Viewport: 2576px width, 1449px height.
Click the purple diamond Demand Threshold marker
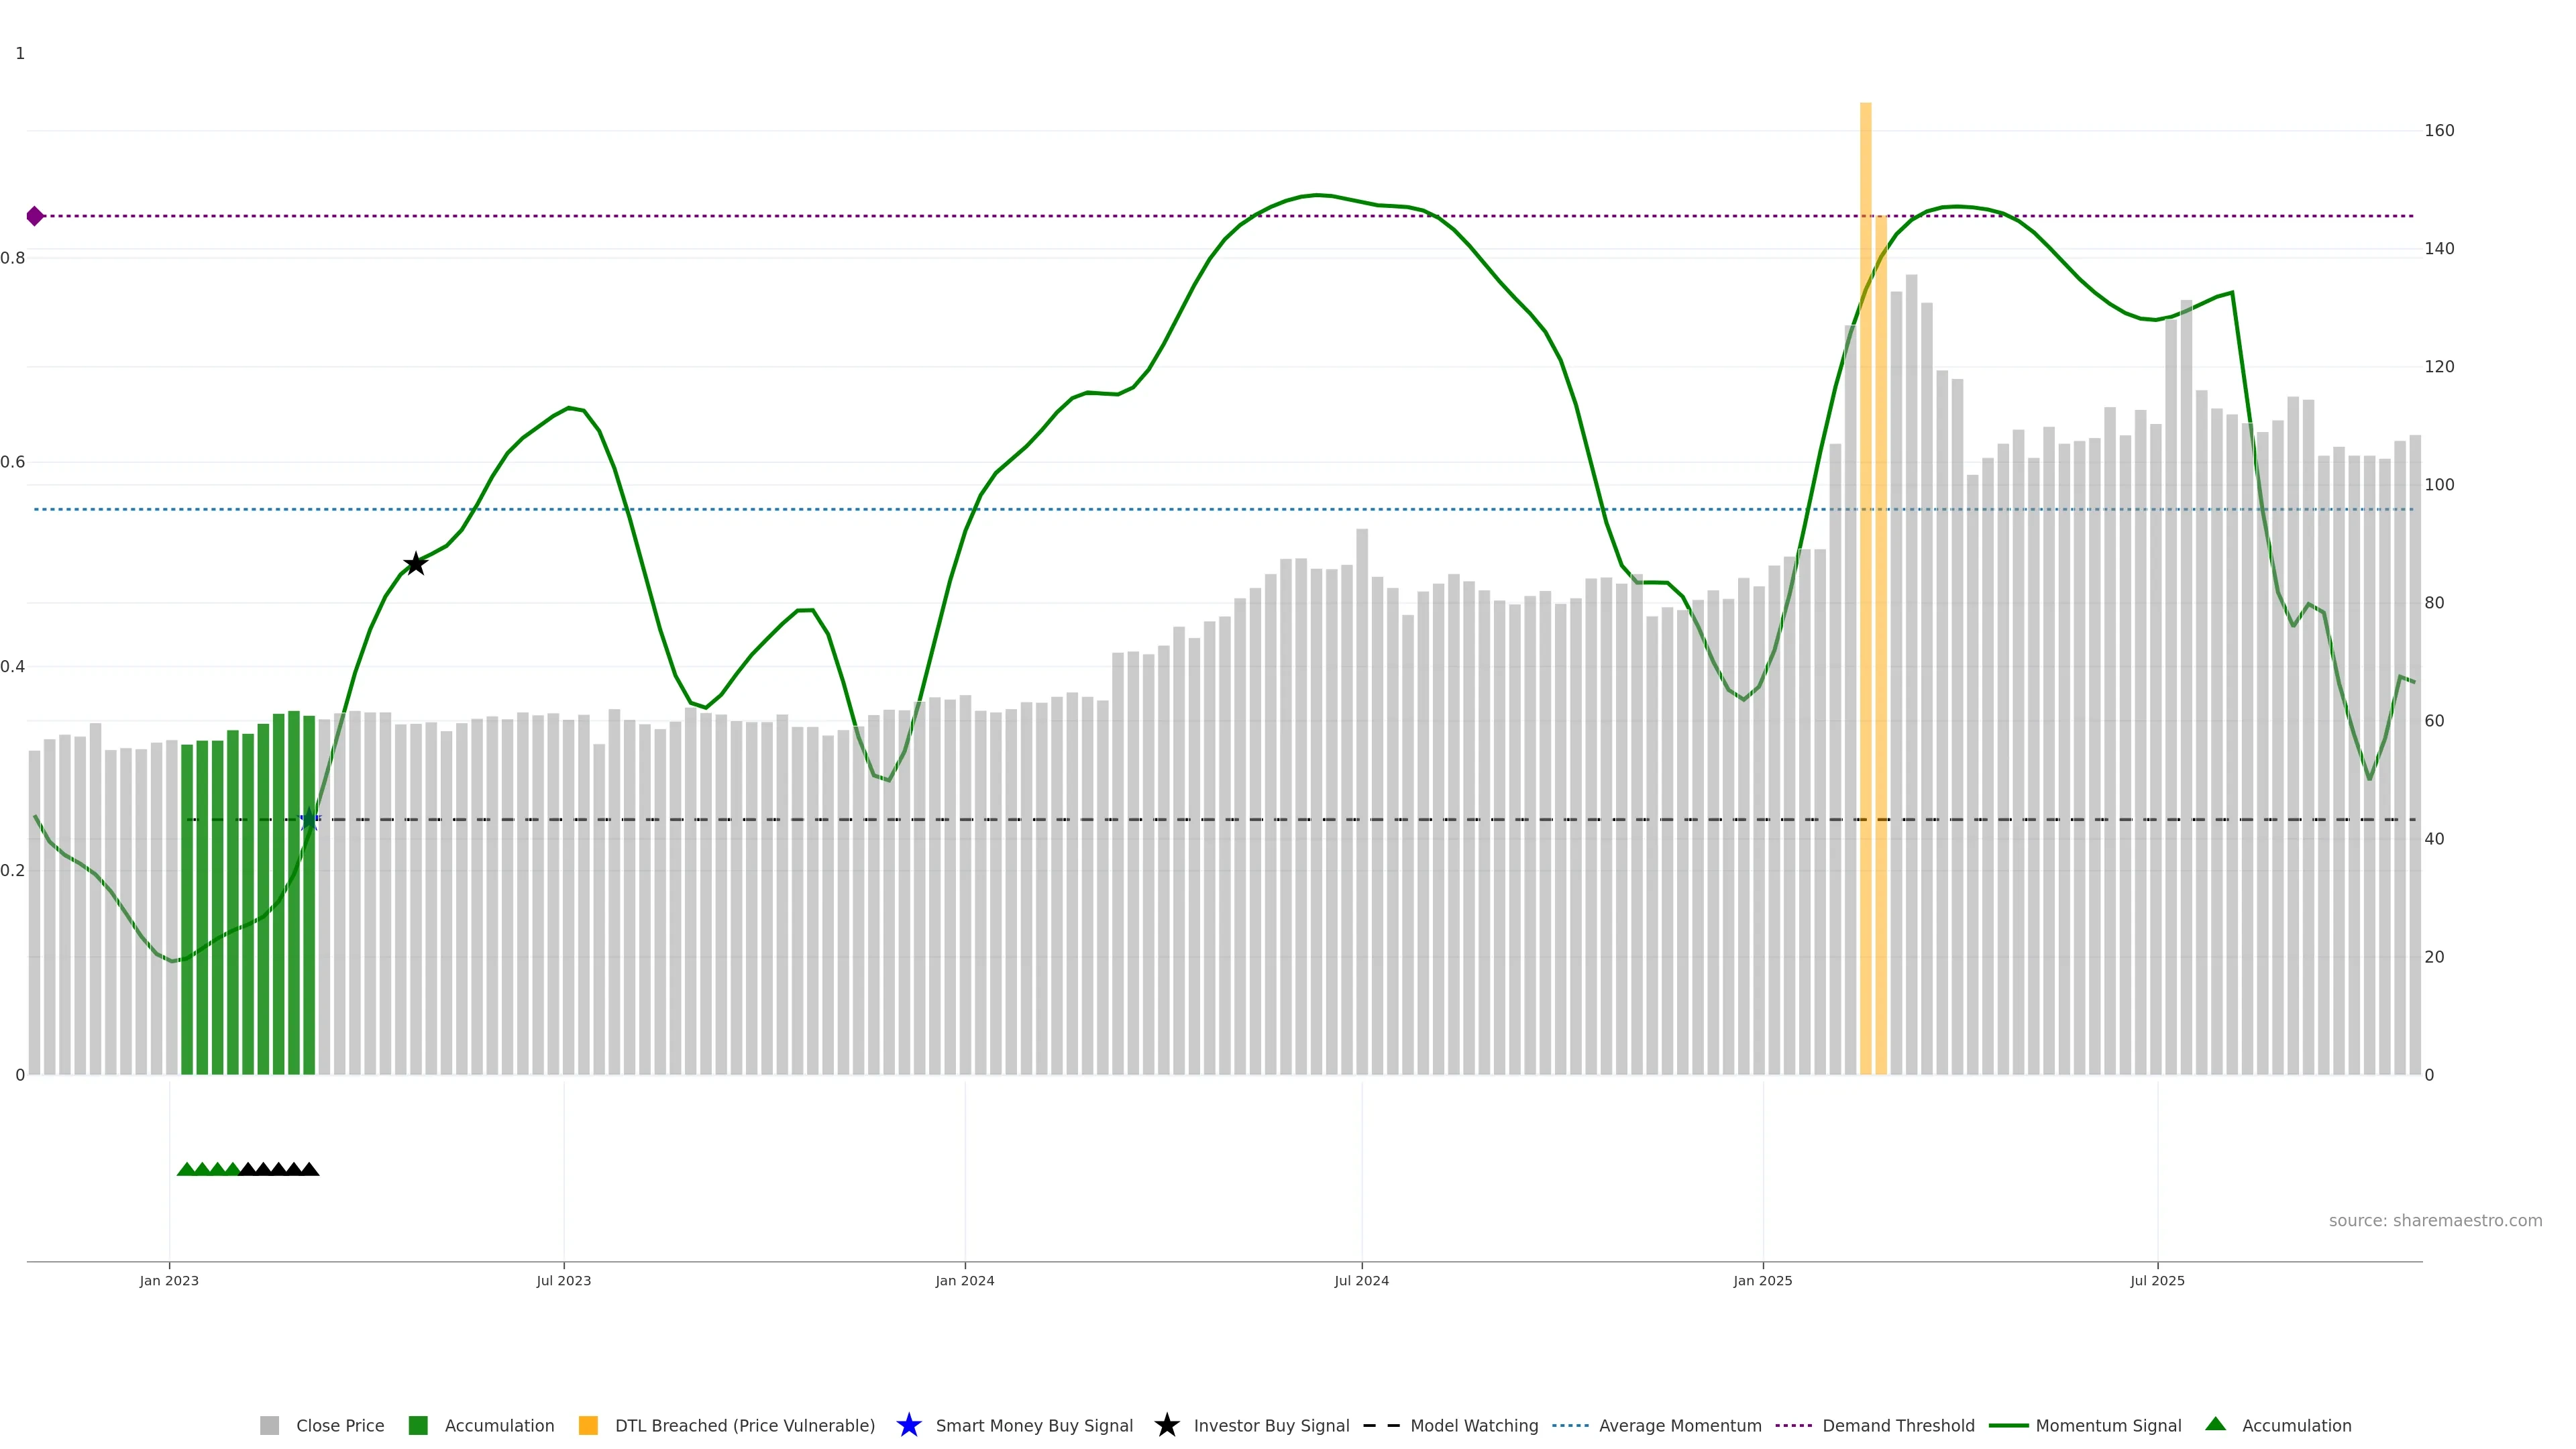(x=35, y=216)
